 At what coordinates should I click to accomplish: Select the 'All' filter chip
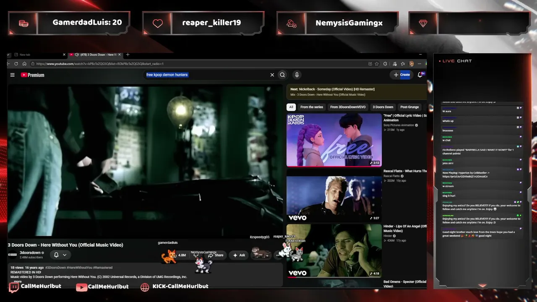[x=291, y=107]
